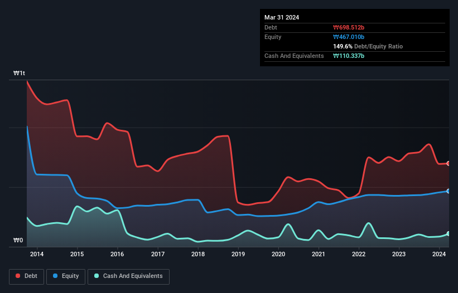
Task: Click the 2015 x-axis label
Action: click(77, 254)
